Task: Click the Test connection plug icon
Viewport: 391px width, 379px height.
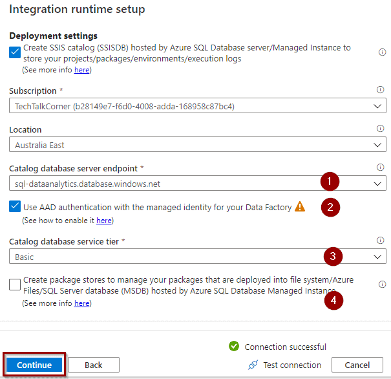Action: (253, 365)
